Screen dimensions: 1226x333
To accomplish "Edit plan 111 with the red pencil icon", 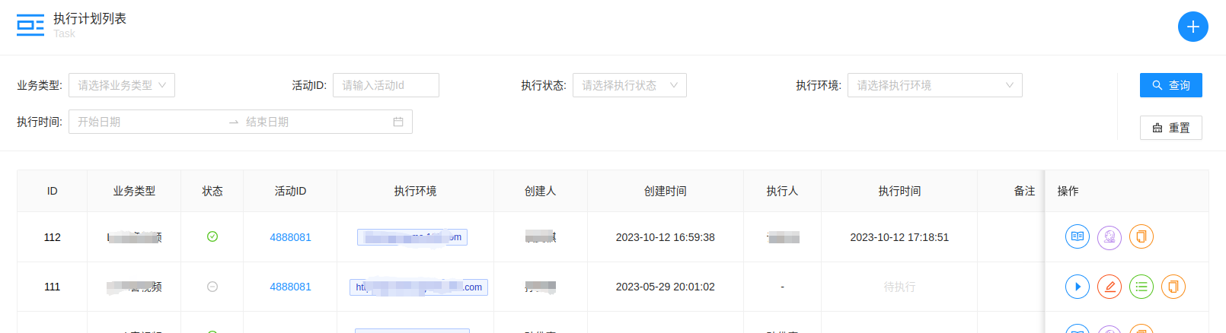I will (x=1109, y=287).
